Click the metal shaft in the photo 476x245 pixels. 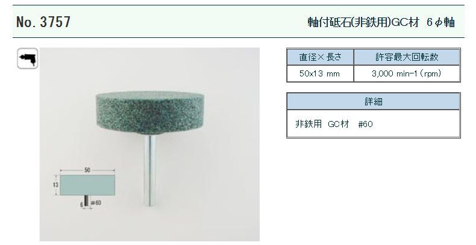point(149,170)
